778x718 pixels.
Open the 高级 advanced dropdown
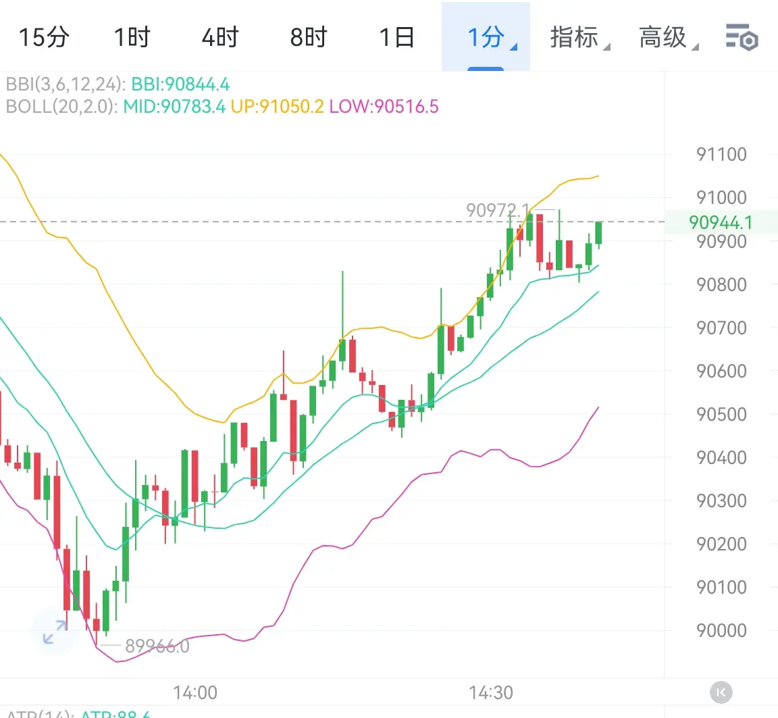click(668, 38)
